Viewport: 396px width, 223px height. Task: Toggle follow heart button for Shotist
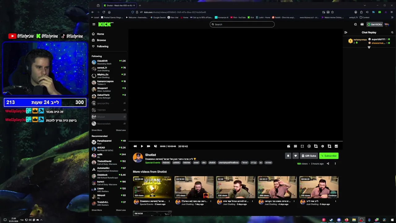click(x=295, y=156)
